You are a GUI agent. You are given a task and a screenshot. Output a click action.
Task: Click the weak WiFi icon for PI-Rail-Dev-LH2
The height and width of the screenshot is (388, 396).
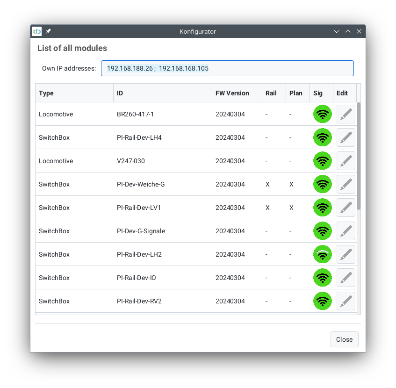click(322, 254)
